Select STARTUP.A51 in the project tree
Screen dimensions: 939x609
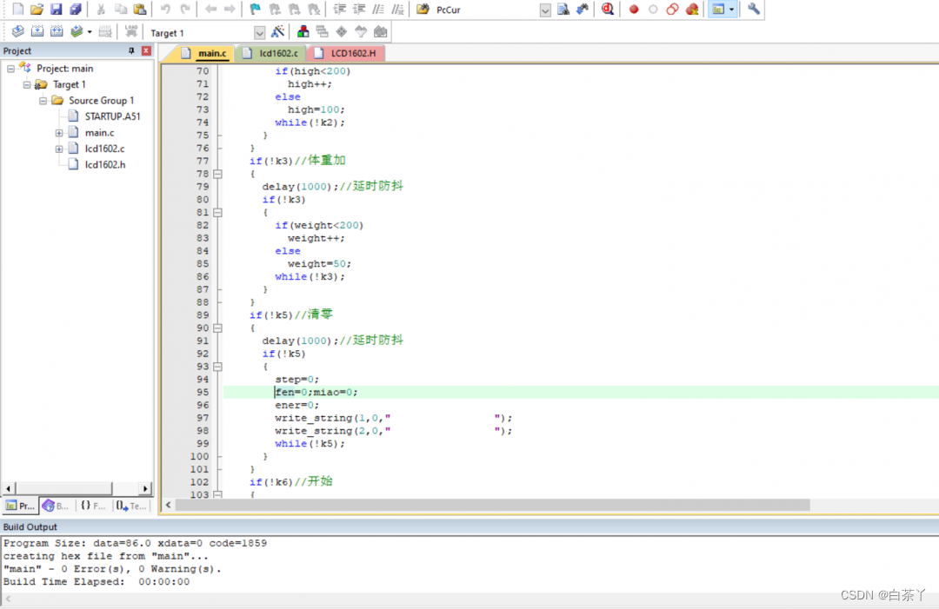pos(112,116)
